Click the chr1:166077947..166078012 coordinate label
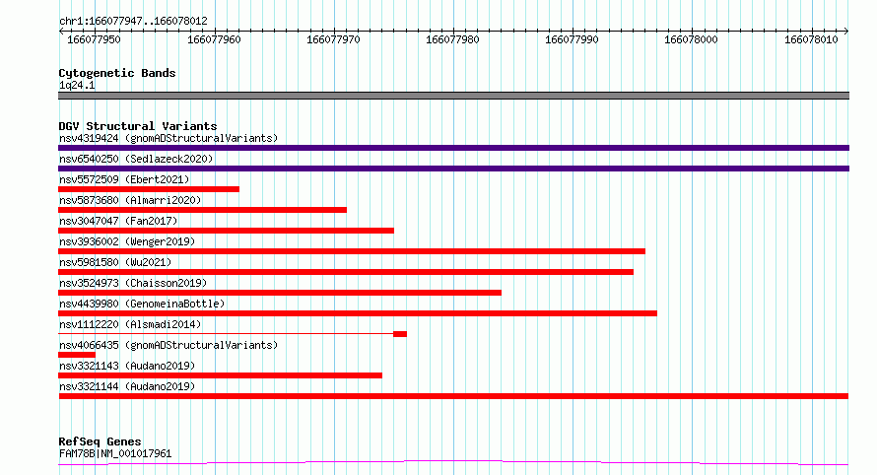 coord(133,21)
